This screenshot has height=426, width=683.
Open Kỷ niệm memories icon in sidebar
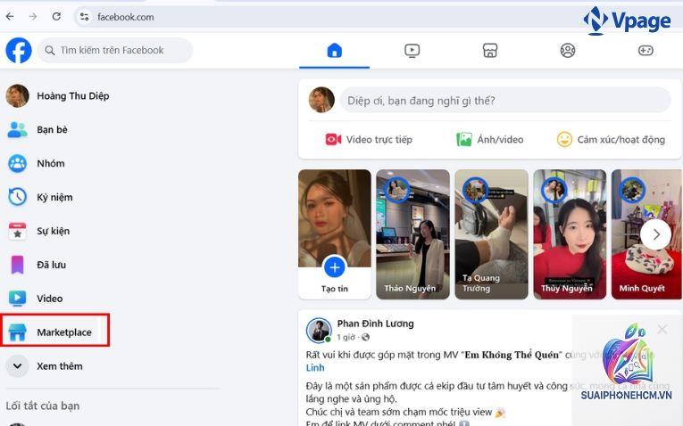[x=18, y=197]
